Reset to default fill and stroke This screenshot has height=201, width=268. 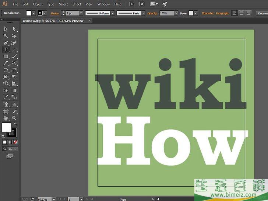point(3,136)
